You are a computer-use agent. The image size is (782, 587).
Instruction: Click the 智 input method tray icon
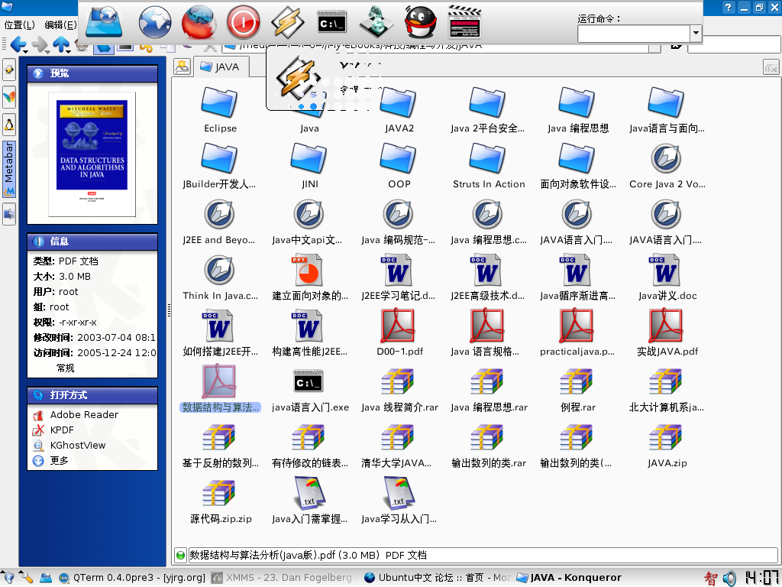pos(711,578)
